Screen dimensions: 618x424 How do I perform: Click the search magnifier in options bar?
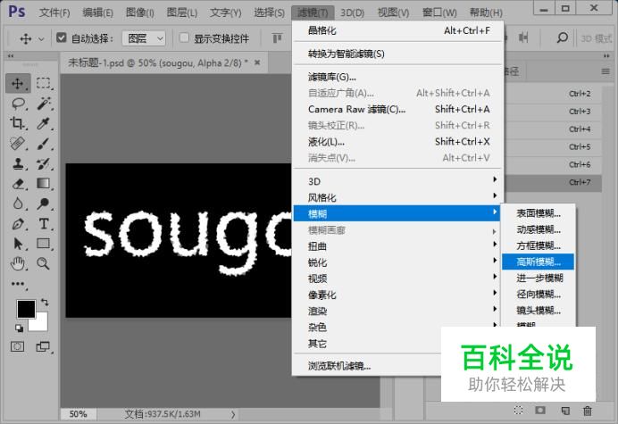click(563, 37)
